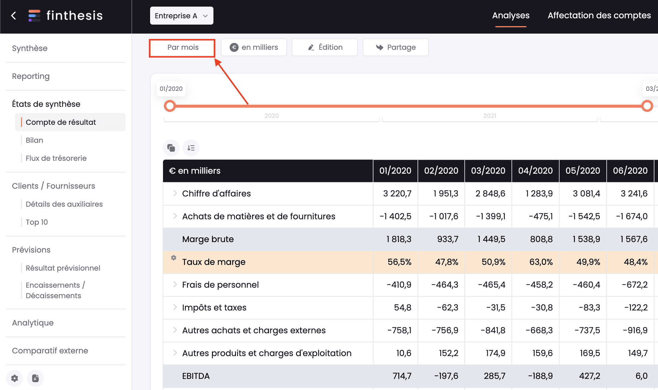Click the share arrow icon in Partage

379,47
